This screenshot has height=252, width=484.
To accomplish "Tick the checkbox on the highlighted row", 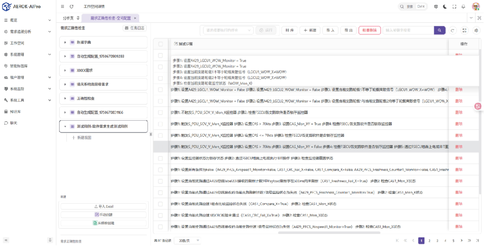I will pyautogui.click(x=161, y=147).
